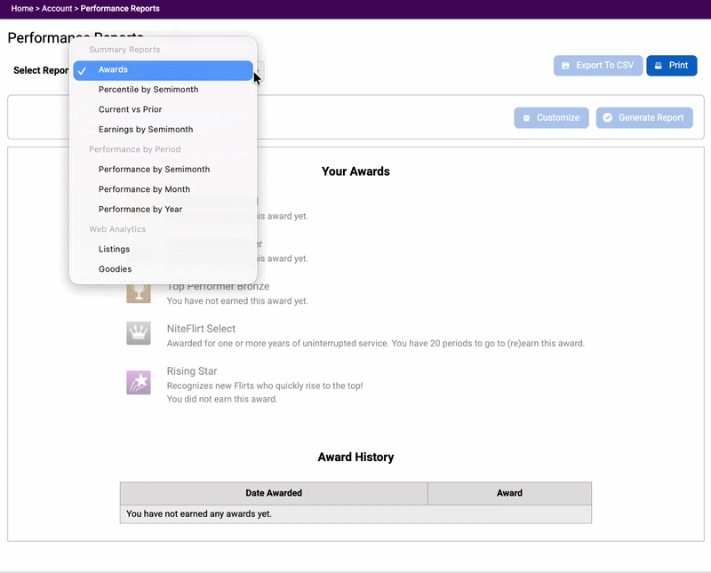The height and width of the screenshot is (573, 711).
Task: Click the gear icon on Customize button
Action: click(526, 118)
